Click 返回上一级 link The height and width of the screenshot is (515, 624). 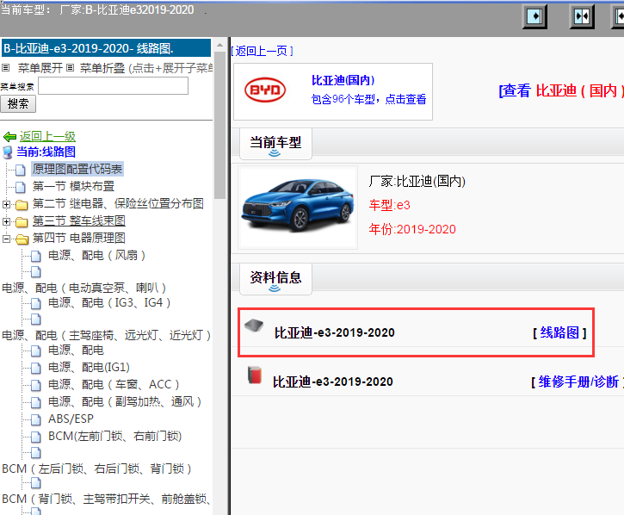click(x=47, y=137)
